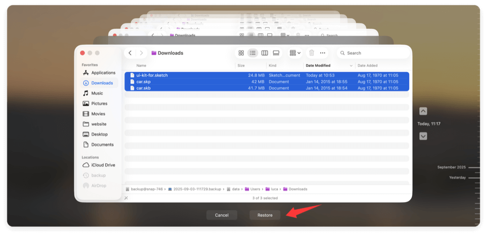Select AirDrop in the sidebar
The height and width of the screenshot is (235, 487).
tap(99, 185)
